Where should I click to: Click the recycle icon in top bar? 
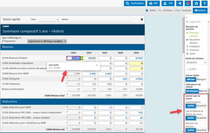click(196, 3)
